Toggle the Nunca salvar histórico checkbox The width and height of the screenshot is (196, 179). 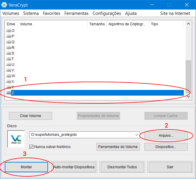coord(32,147)
